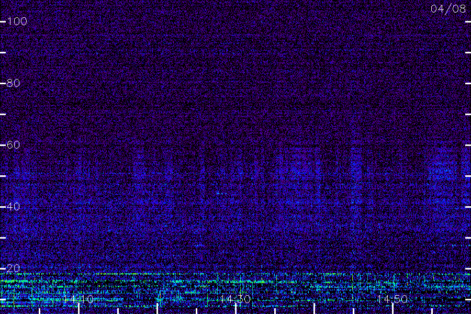
Task: Click the 14:50 time label
Action: pyautogui.click(x=392, y=299)
